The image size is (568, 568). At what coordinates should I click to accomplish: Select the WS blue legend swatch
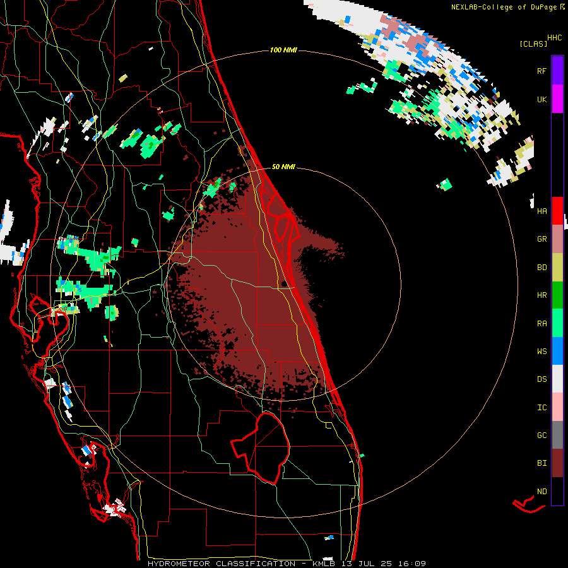coord(557,351)
